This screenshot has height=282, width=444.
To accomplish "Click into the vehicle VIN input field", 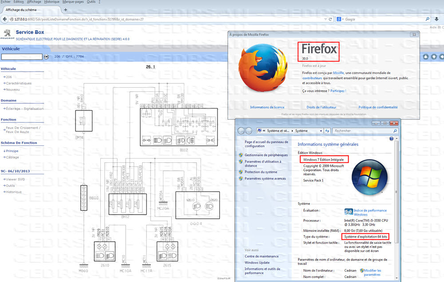I will click(22, 57).
